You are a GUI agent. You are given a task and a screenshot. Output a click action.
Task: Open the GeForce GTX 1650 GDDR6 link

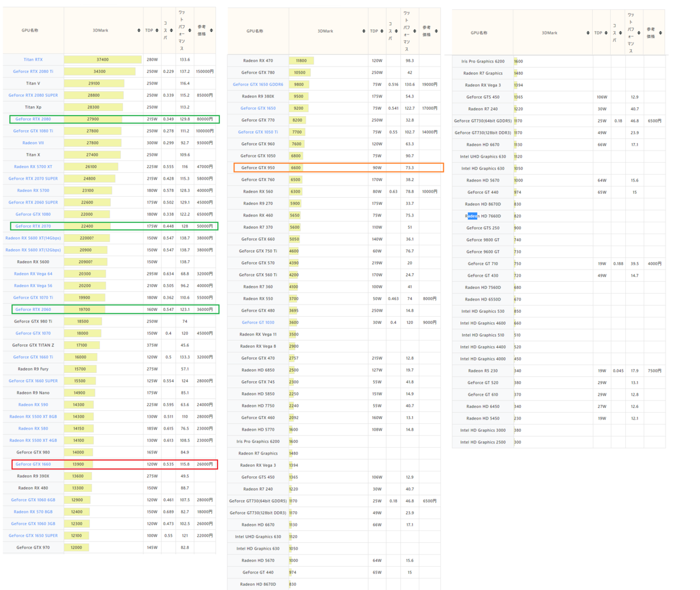(258, 85)
